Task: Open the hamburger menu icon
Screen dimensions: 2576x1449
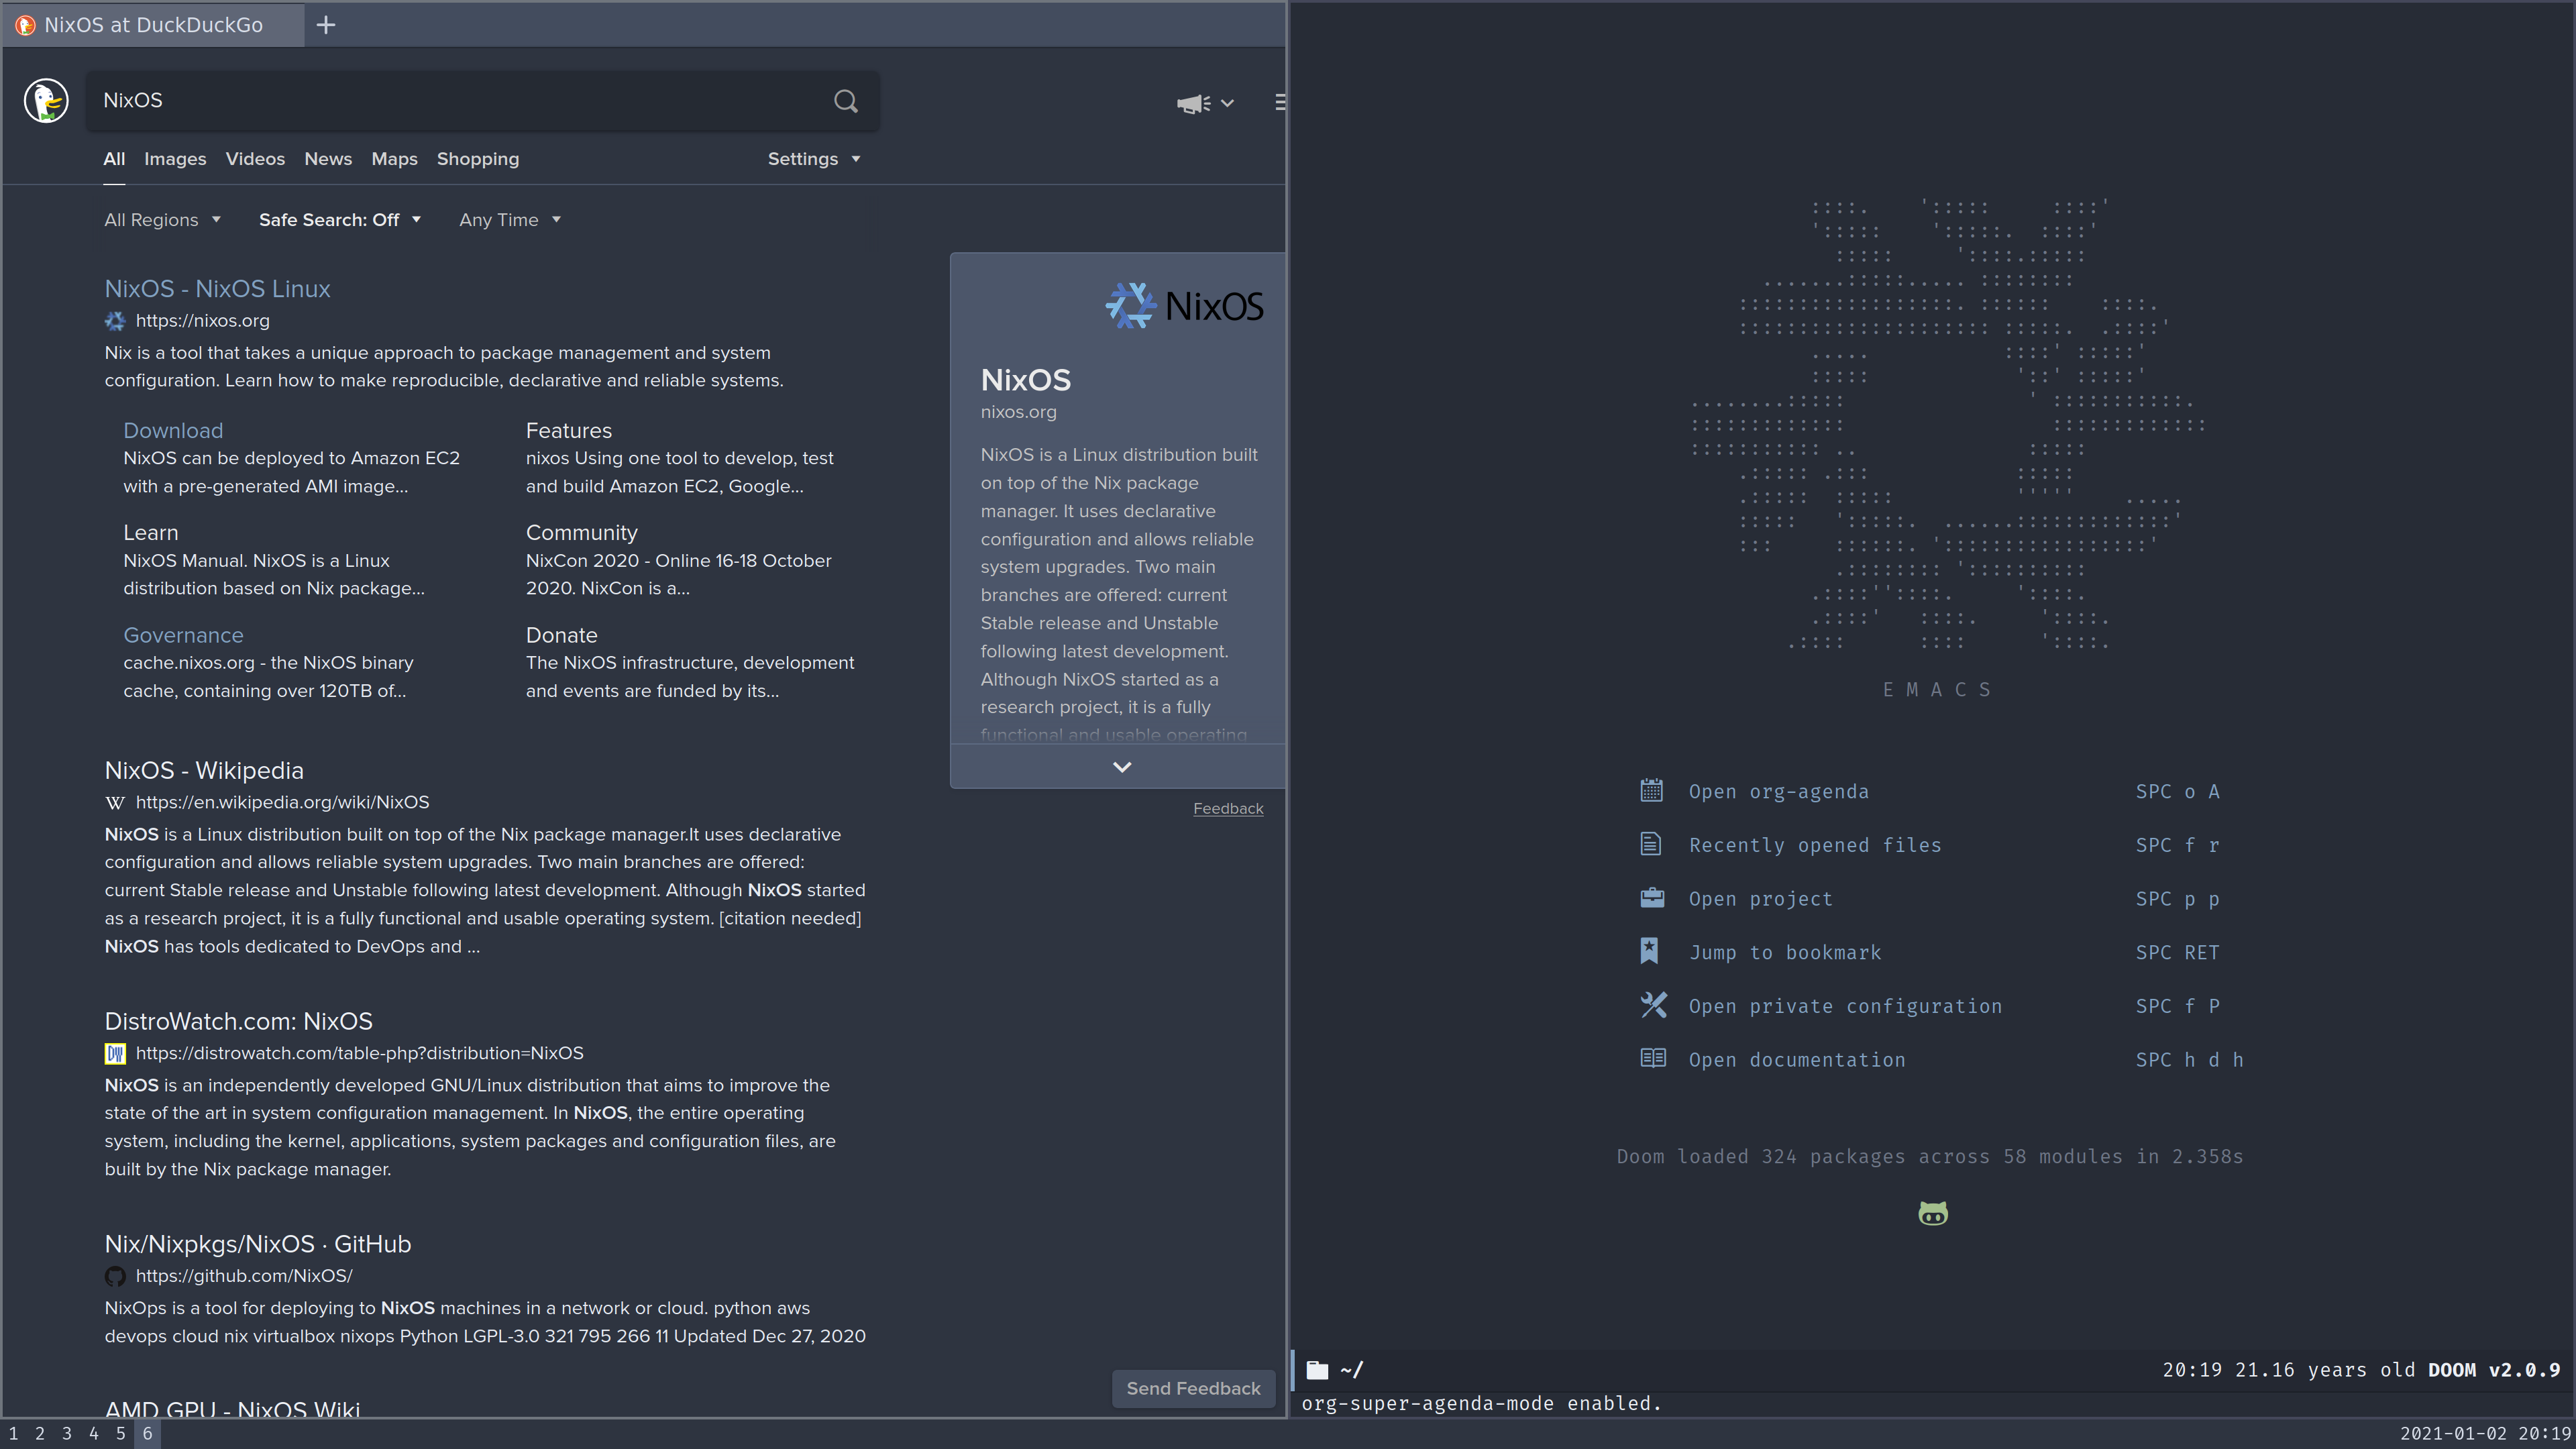Action: (x=1279, y=102)
